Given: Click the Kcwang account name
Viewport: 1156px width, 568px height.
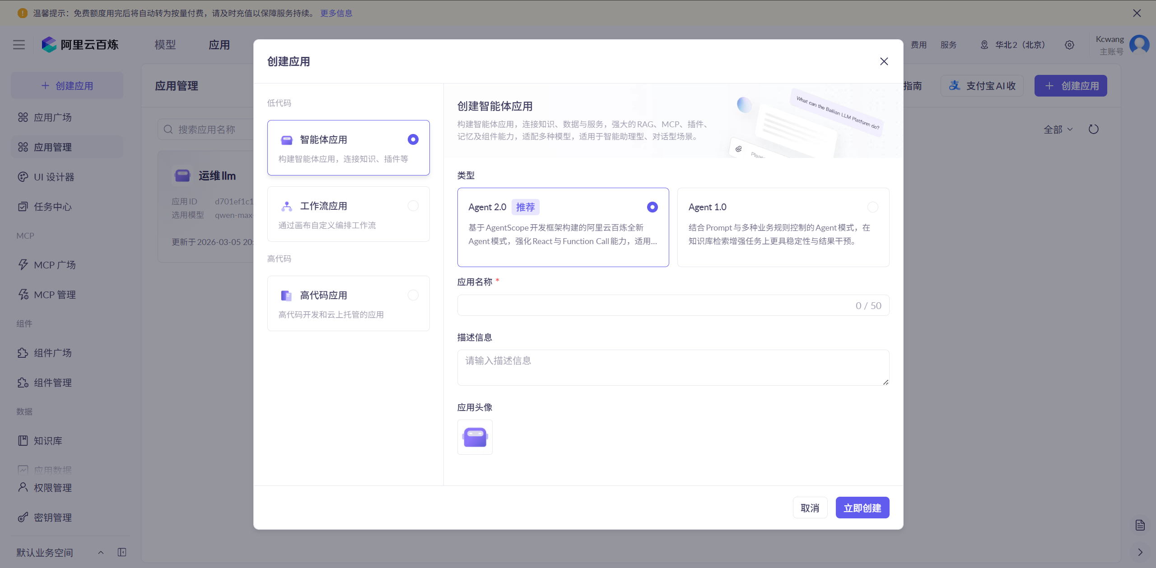Looking at the screenshot, I should click(1109, 39).
